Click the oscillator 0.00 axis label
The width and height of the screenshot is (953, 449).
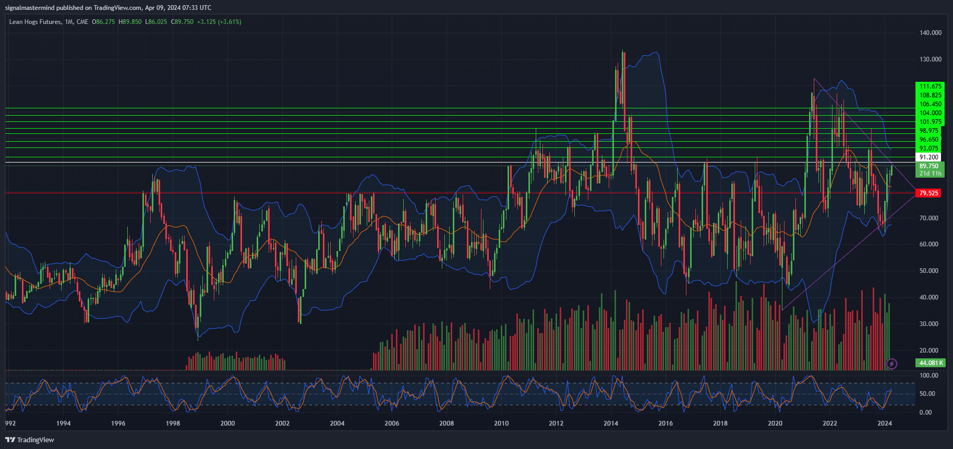tap(925, 413)
